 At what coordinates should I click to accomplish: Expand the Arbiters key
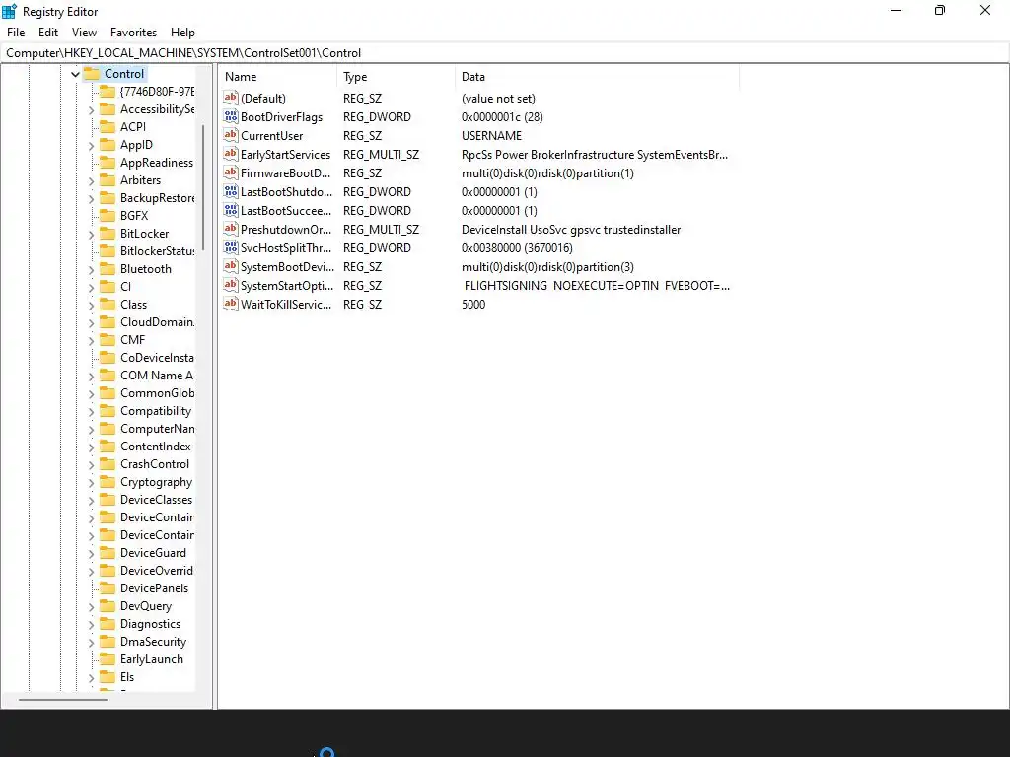pos(91,181)
